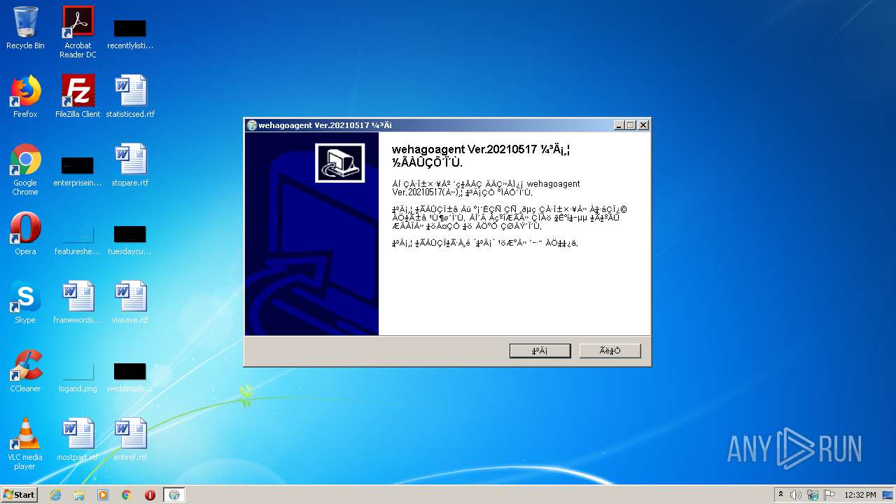
Task: Select viasave.rtf document
Action: (130, 302)
